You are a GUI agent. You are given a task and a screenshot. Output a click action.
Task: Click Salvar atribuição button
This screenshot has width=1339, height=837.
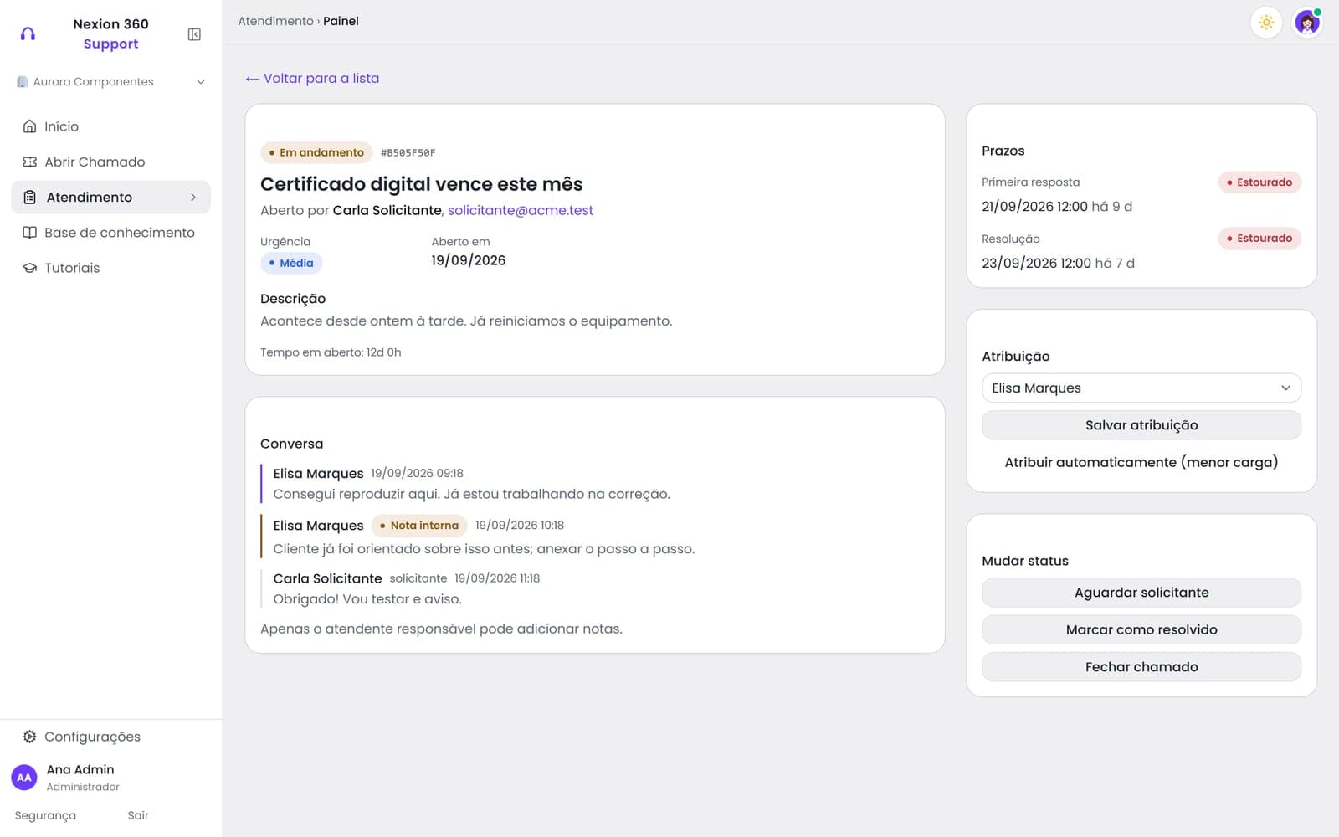tap(1141, 425)
